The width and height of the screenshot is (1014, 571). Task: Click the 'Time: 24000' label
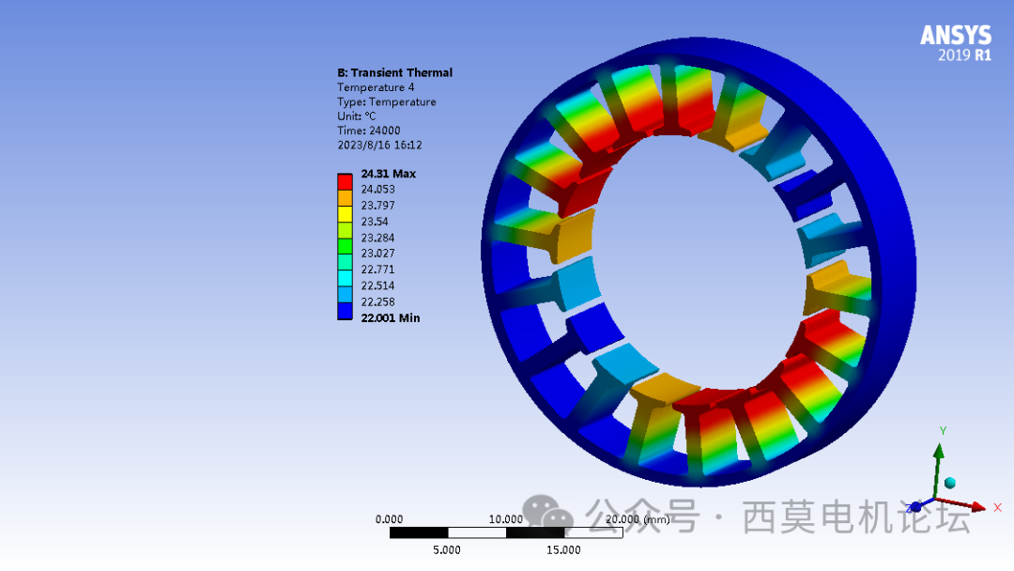[x=369, y=131]
